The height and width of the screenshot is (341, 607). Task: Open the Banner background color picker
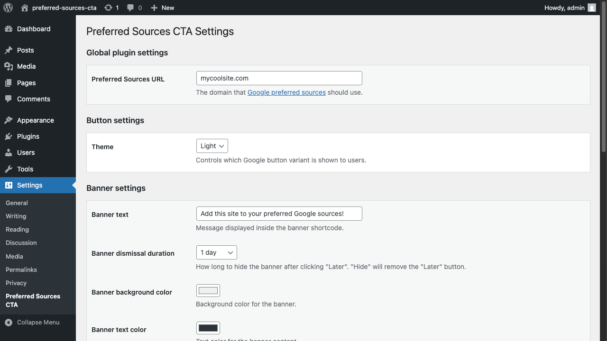pos(208,290)
